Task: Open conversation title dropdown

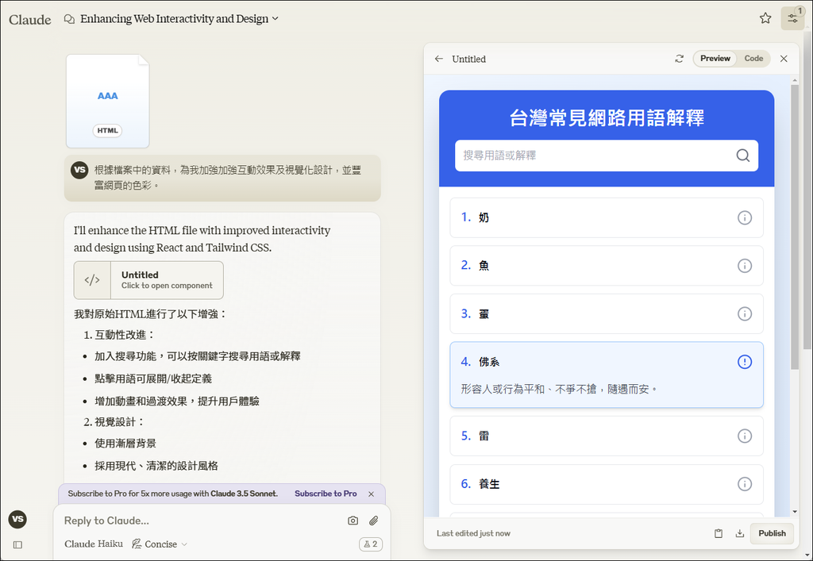Action: 179,19
